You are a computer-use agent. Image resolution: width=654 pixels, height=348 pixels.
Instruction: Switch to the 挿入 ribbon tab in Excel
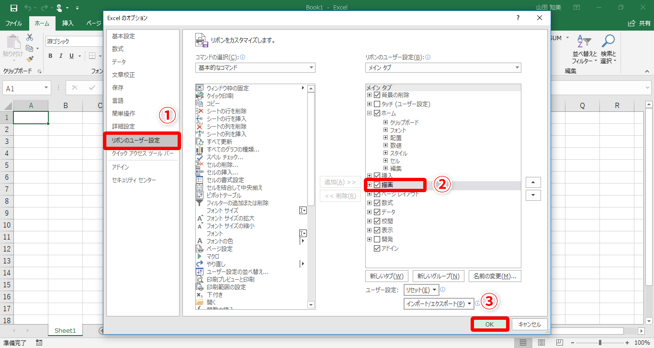click(x=68, y=23)
